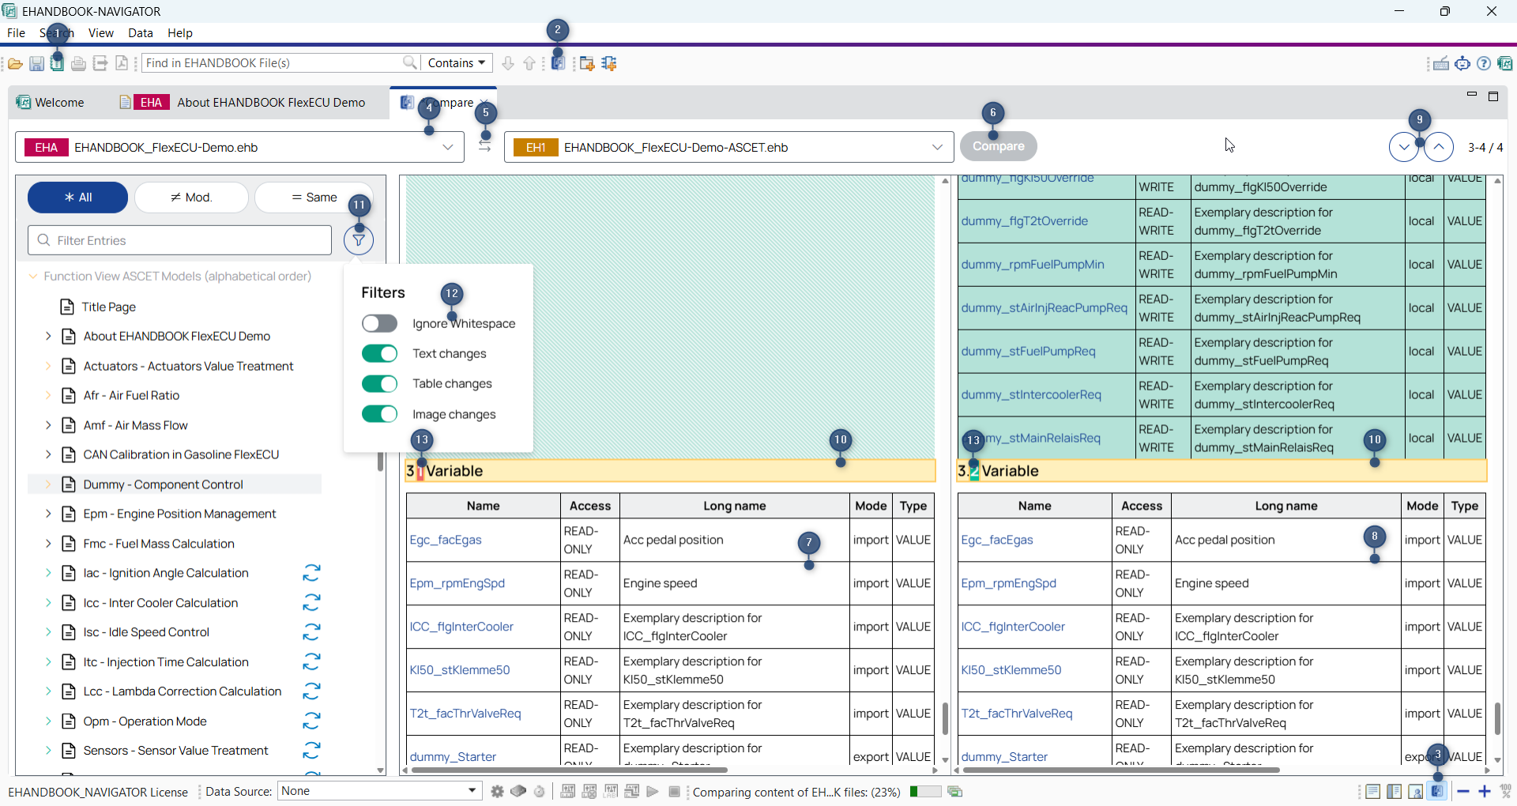
Task: Switch off Image changes filter
Action: pos(379,414)
